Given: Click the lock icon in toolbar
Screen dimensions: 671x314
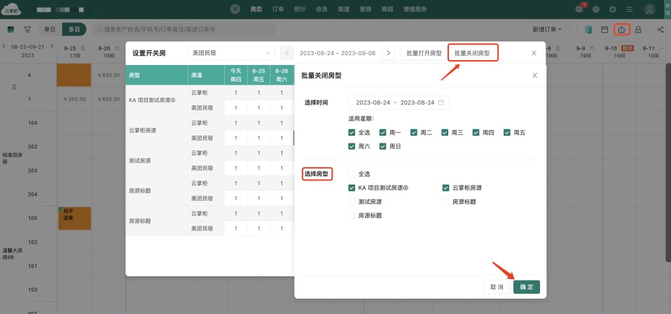Looking at the screenshot, I should point(638,29).
